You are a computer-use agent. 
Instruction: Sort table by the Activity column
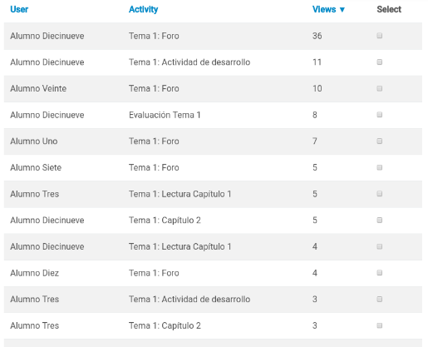143,9
